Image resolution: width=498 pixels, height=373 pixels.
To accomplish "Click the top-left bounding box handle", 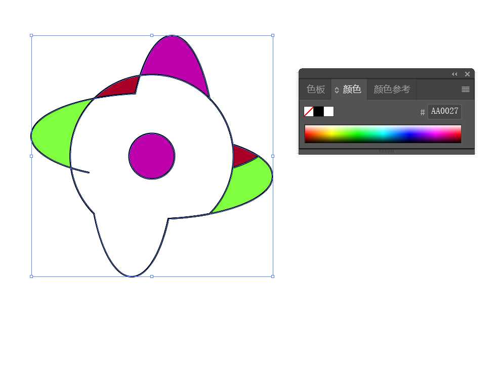I will tap(31, 35).
